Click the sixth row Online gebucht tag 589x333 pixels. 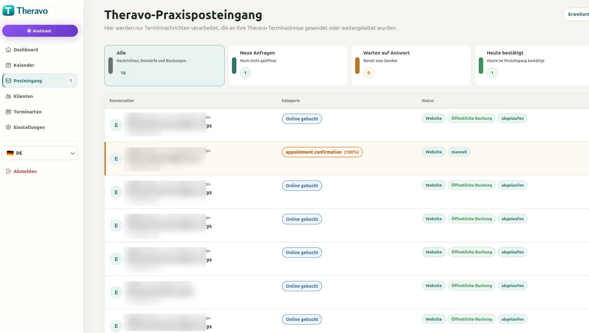pos(302,286)
